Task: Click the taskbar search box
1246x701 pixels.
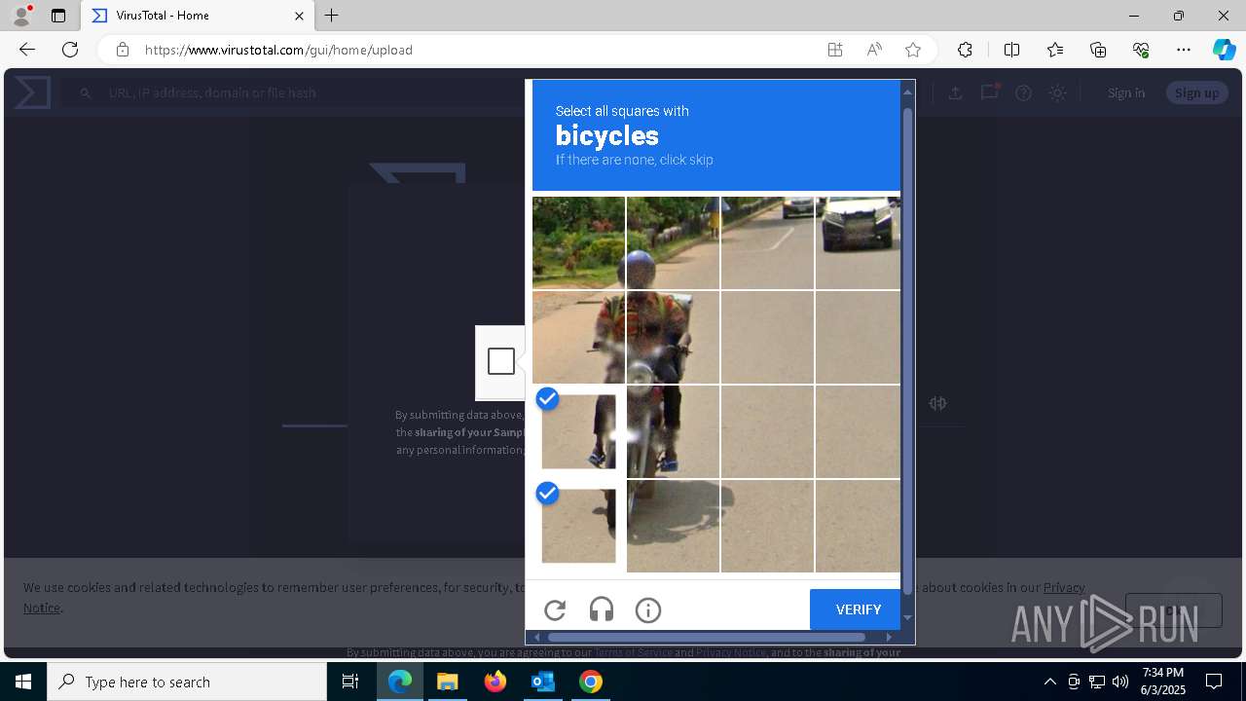Action: click(187, 682)
